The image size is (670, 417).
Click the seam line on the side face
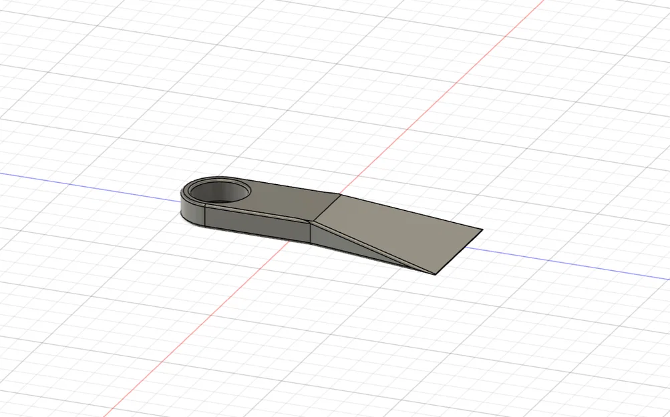204,217
